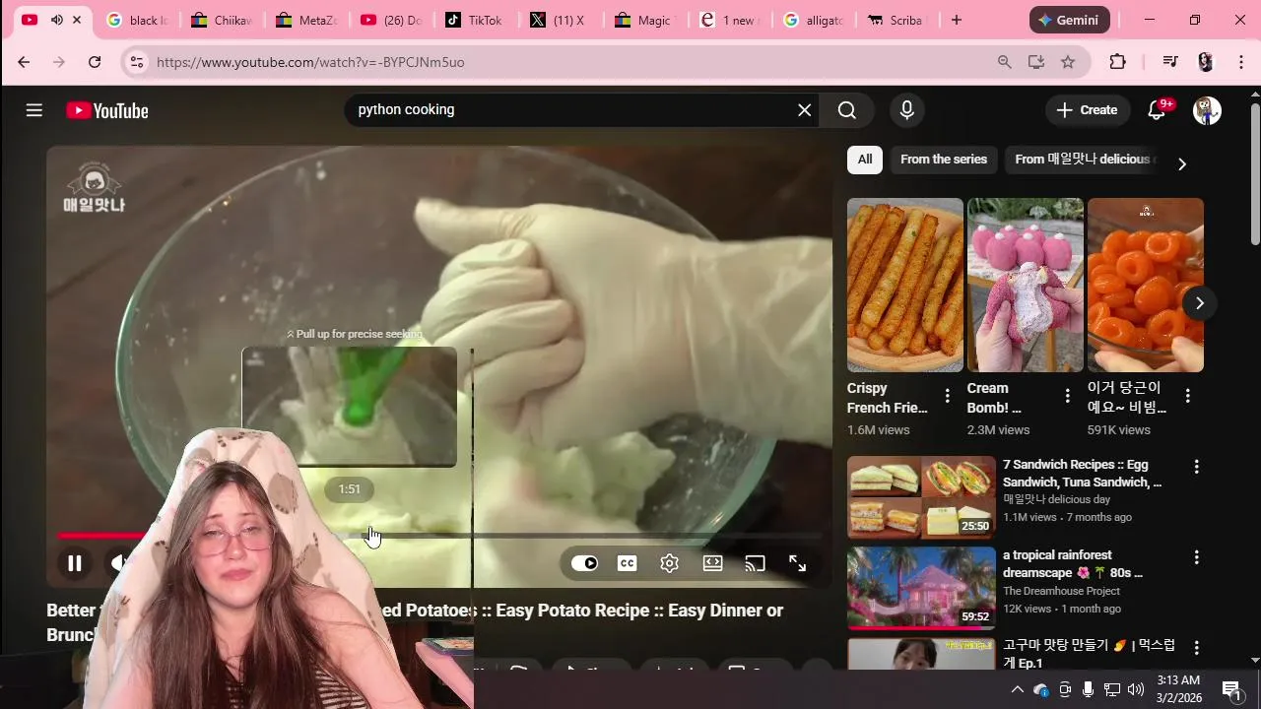The width and height of the screenshot is (1261, 709).
Task: Click the magnifier search button
Action: point(847,110)
